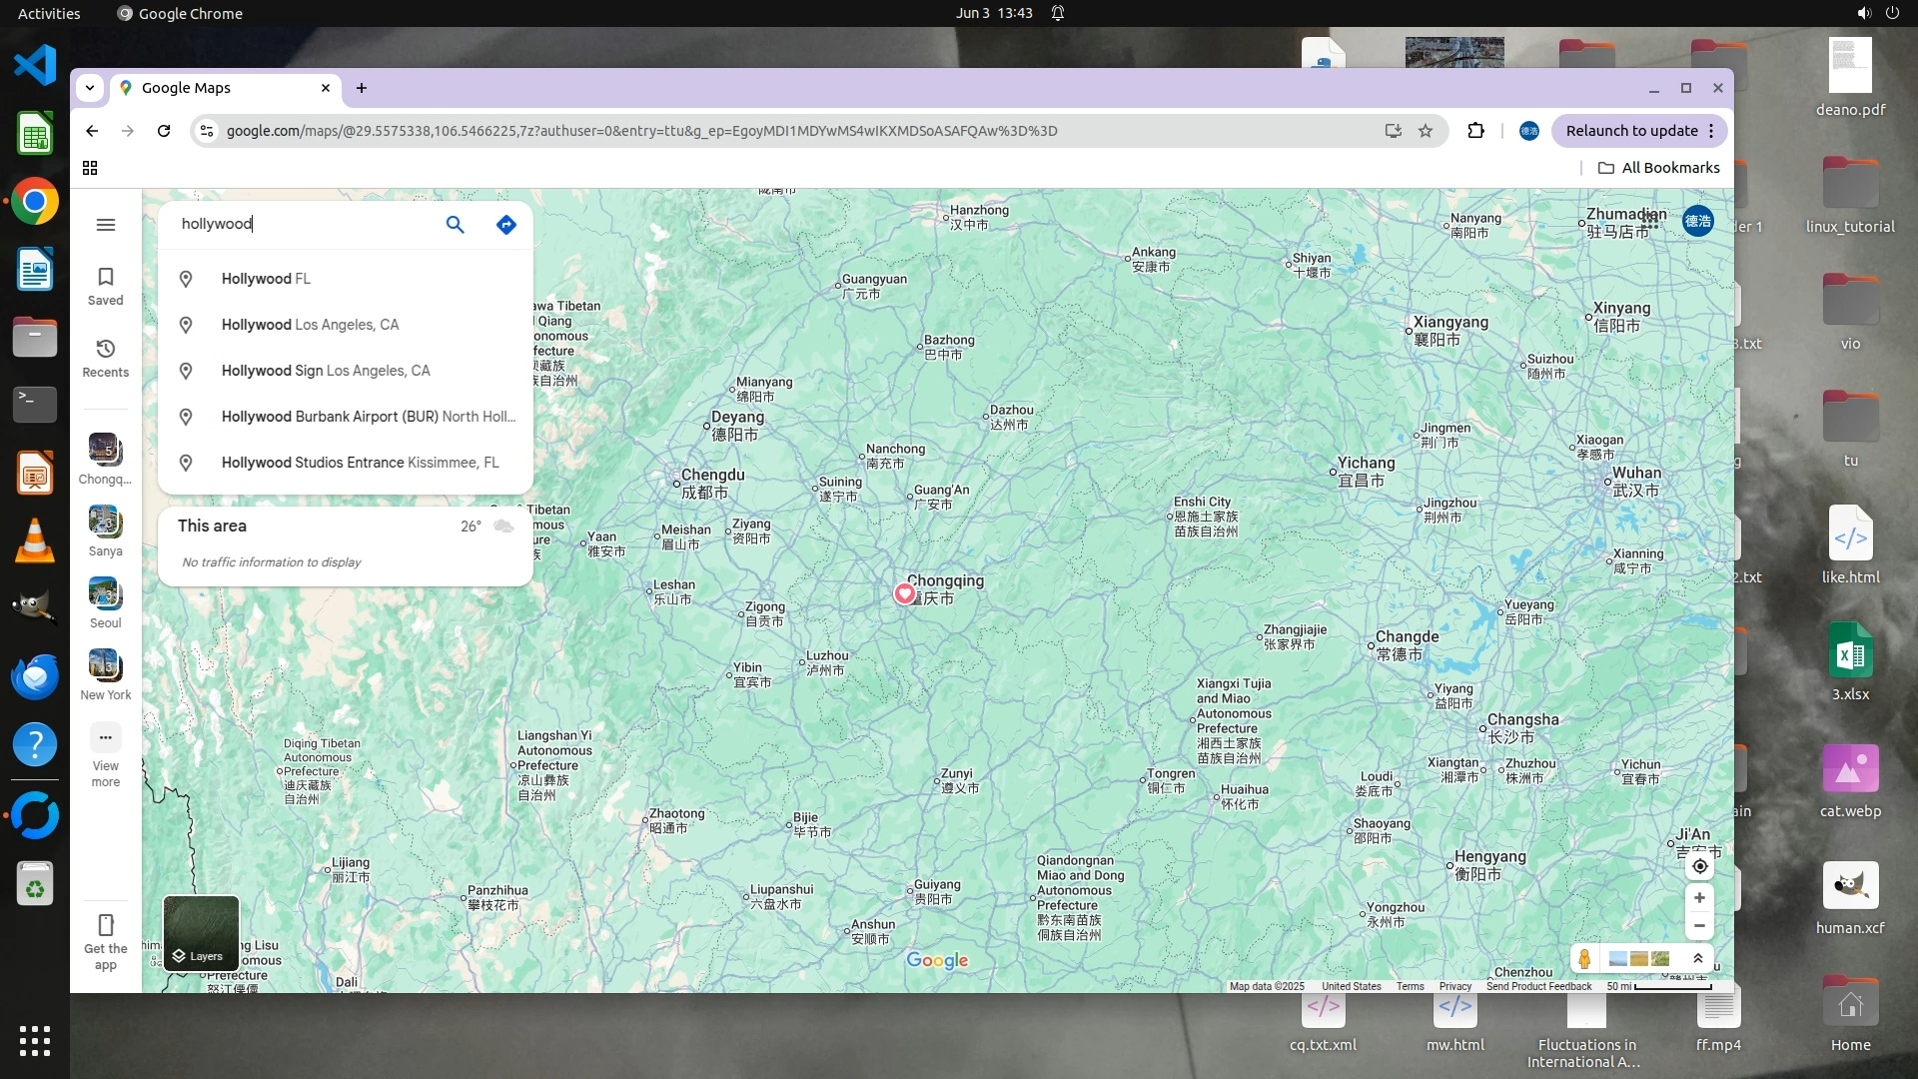Click the show-your-location target icon

pyautogui.click(x=1699, y=866)
